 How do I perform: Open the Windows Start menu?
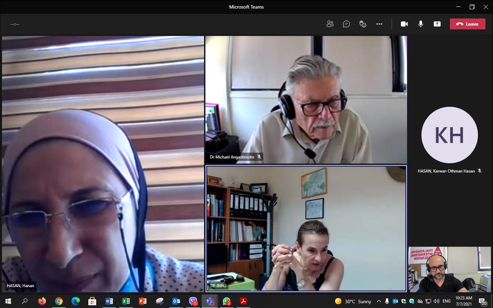tap(8, 301)
